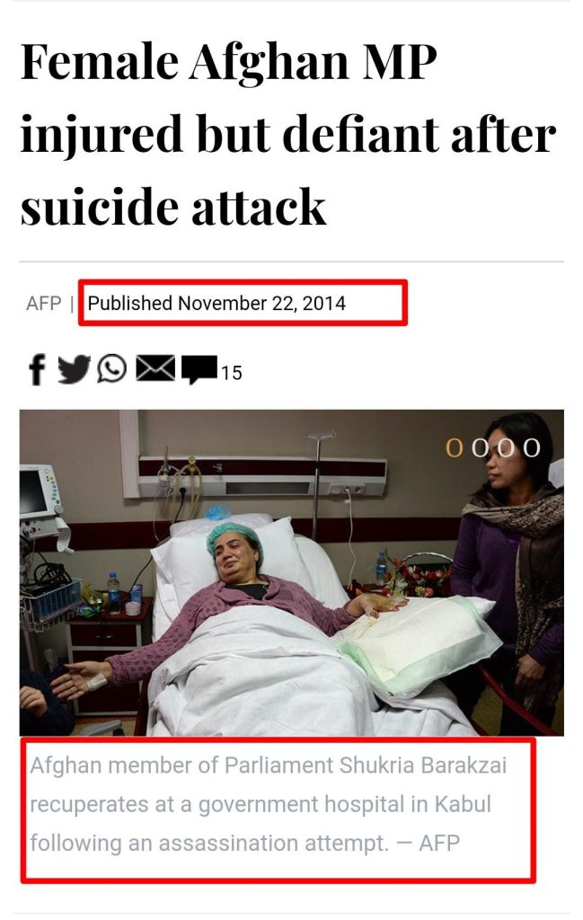Open the hospital bed photo

pyautogui.click(x=291, y=572)
